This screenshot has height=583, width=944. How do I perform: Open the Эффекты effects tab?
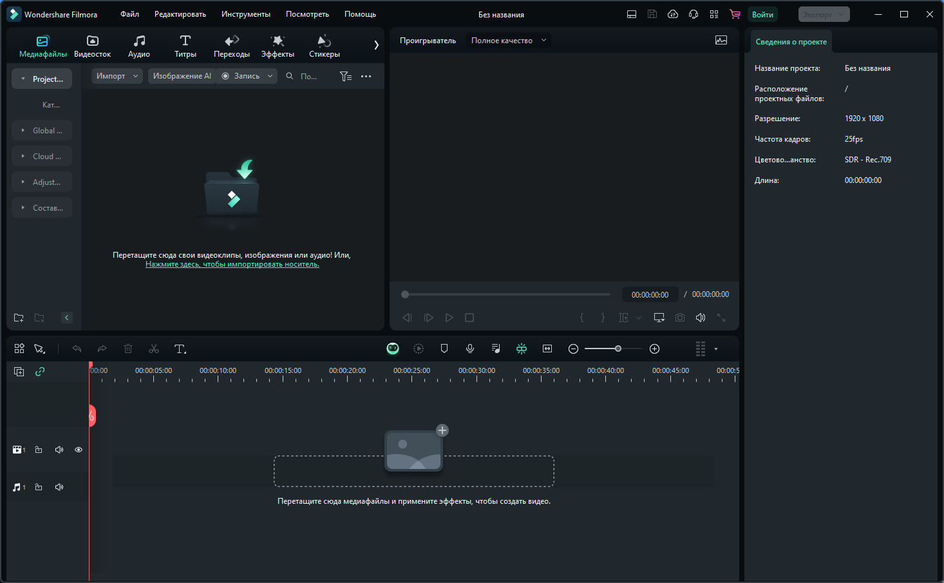[278, 47]
